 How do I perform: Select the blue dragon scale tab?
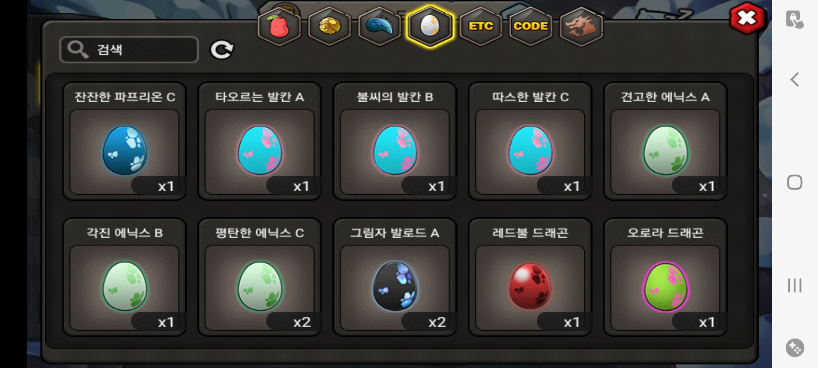tap(379, 26)
